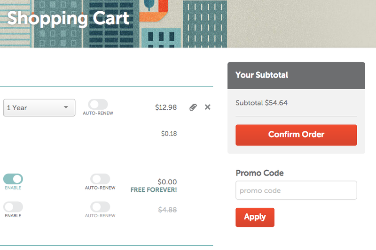Image resolution: width=376 pixels, height=250 pixels.
Task: Click the Your Subtotal panel header
Action: pyautogui.click(x=296, y=75)
